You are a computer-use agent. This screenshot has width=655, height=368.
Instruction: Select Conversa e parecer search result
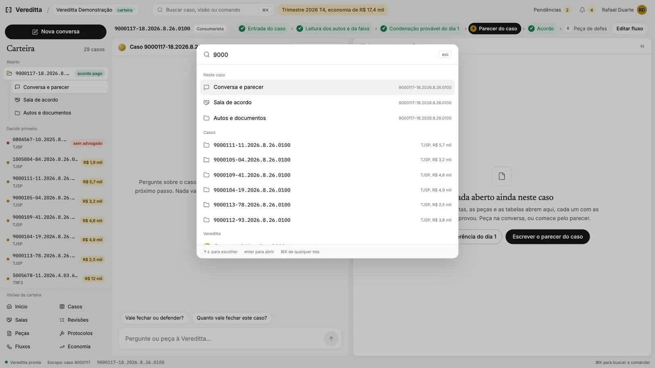pyautogui.click(x=327, y=87)
